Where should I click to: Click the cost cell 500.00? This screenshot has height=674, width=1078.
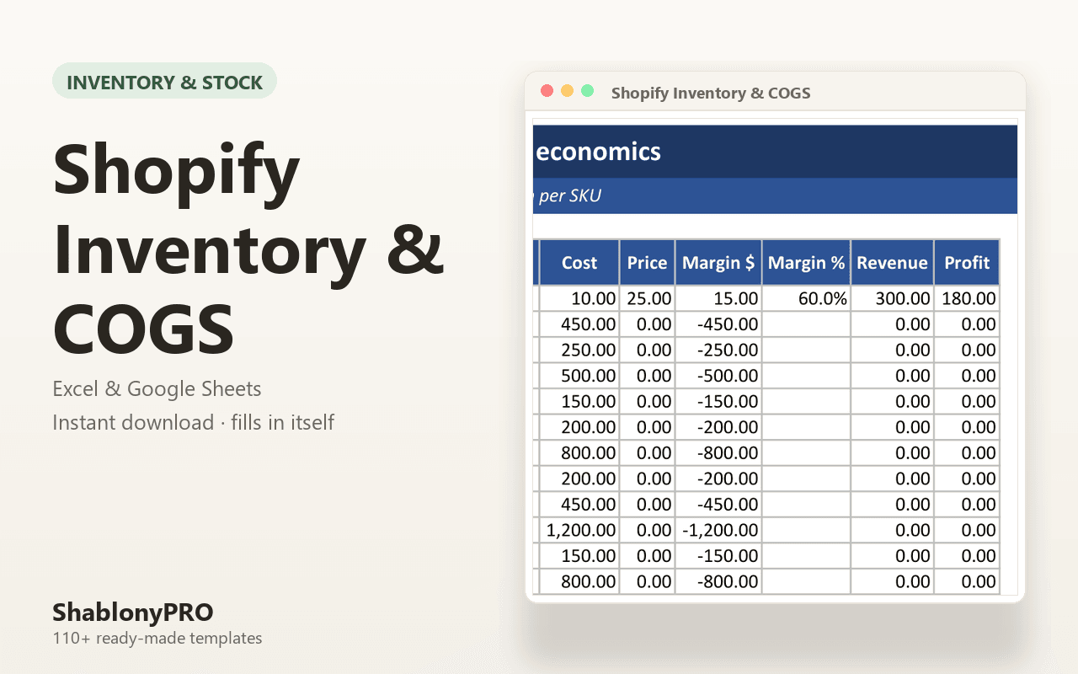pos(579,376)
